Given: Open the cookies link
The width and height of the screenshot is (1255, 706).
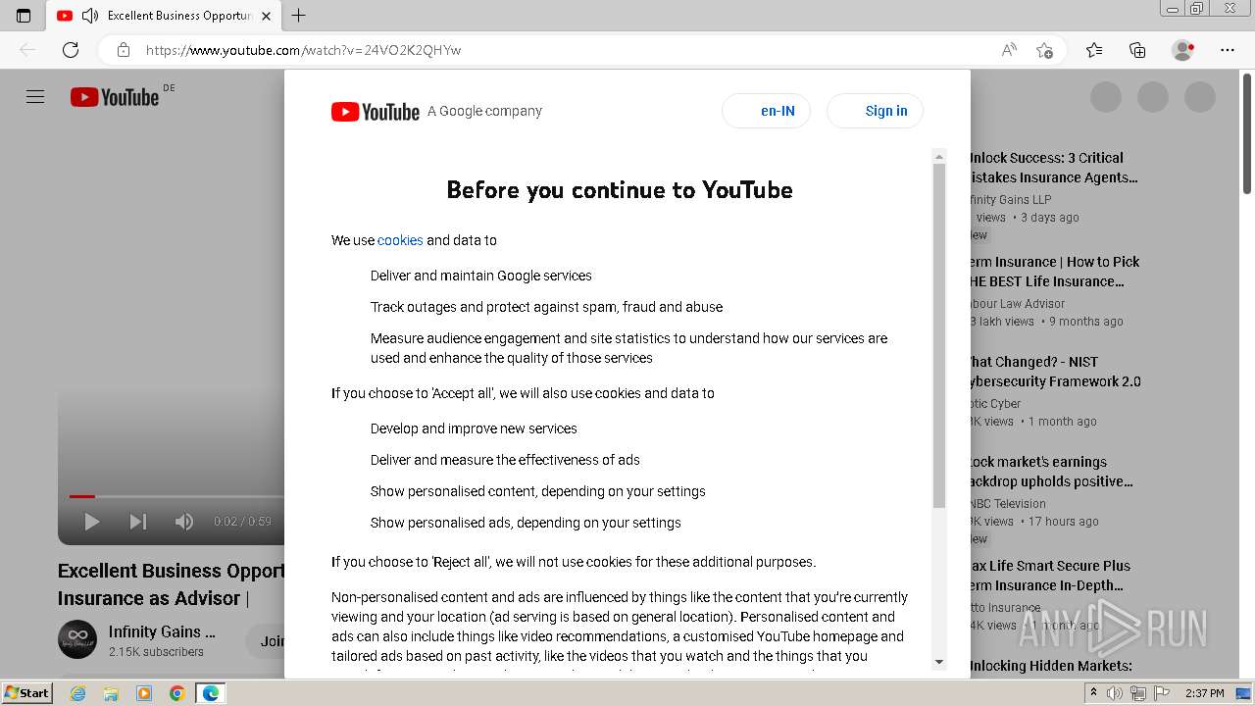Looking at the screenshot, I should (400, 240).
